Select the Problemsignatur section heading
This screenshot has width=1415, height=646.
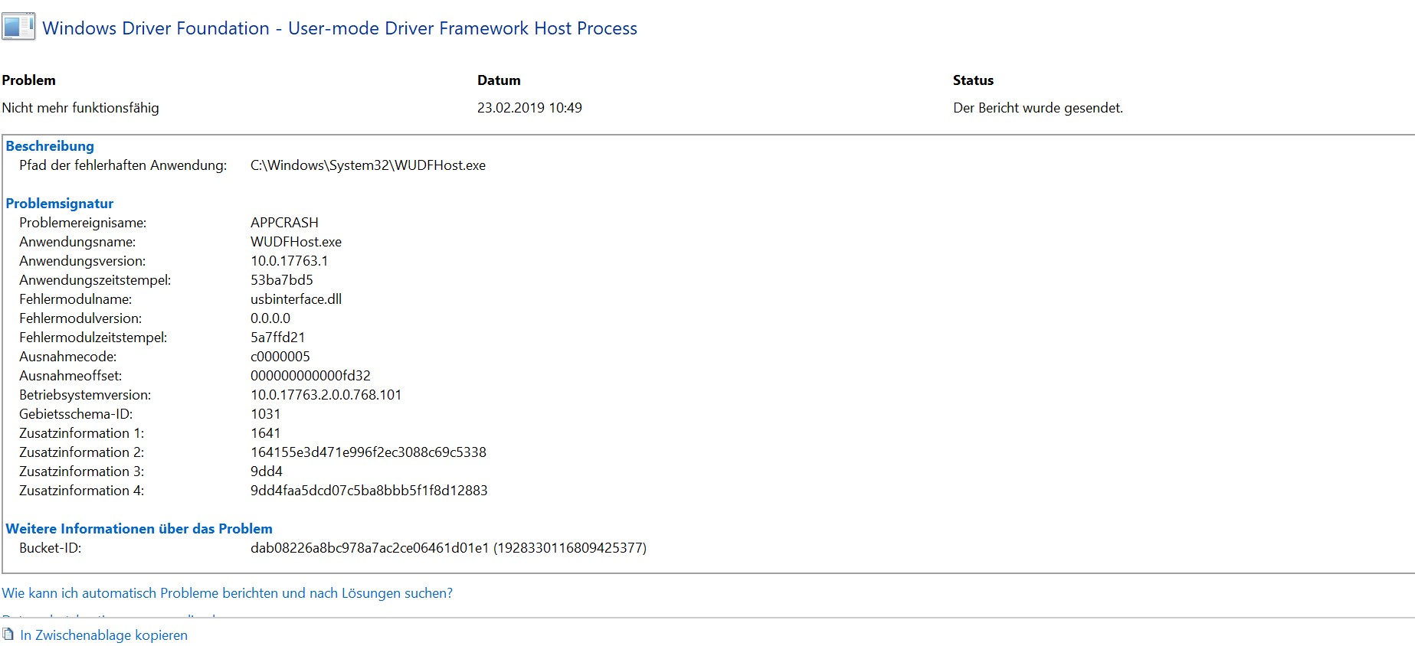[59, 204]
